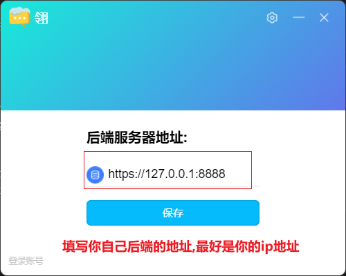The height and width of the screenshot is (276, 346).
Task: Click the 翎 app name text
Action: [x=42, y=18]
